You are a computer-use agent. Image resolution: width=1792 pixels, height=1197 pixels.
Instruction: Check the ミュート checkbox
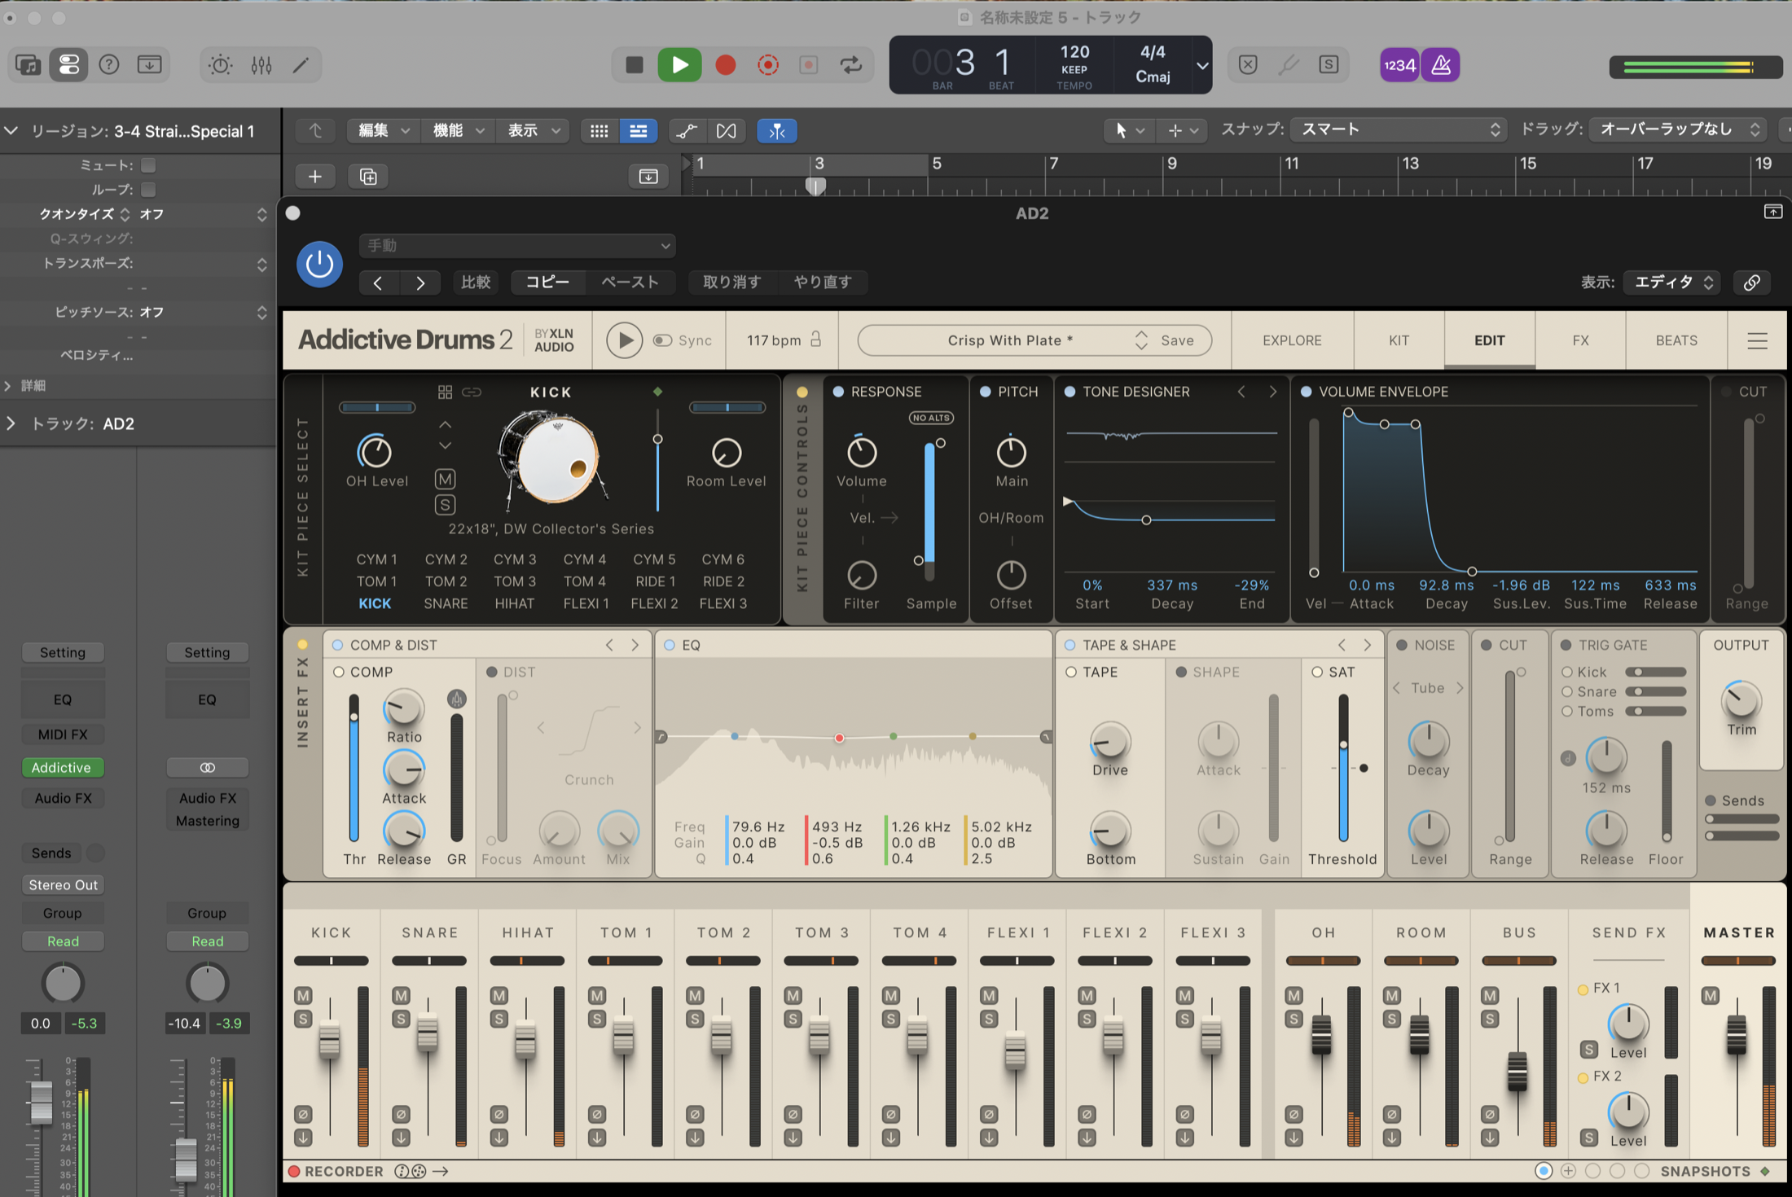point(148,165)
